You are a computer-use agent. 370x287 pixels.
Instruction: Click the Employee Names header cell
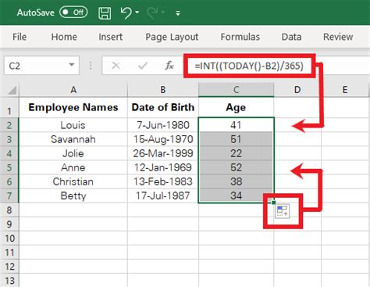[x=73, y=107]
